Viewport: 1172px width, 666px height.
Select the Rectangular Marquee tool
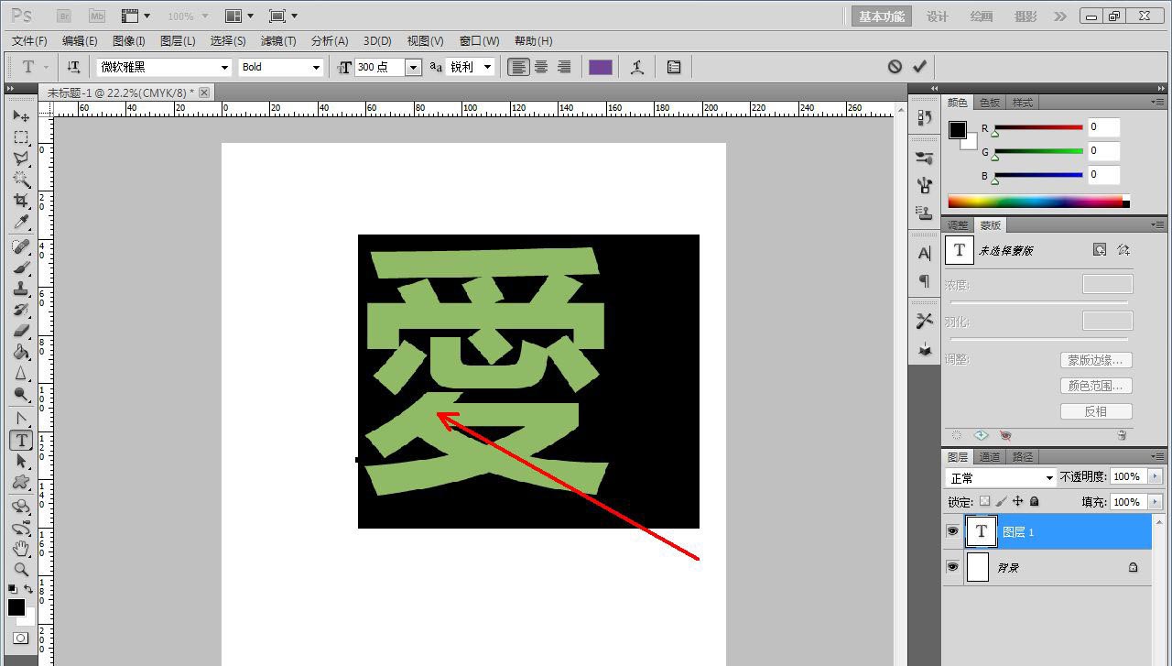point(21,137)
